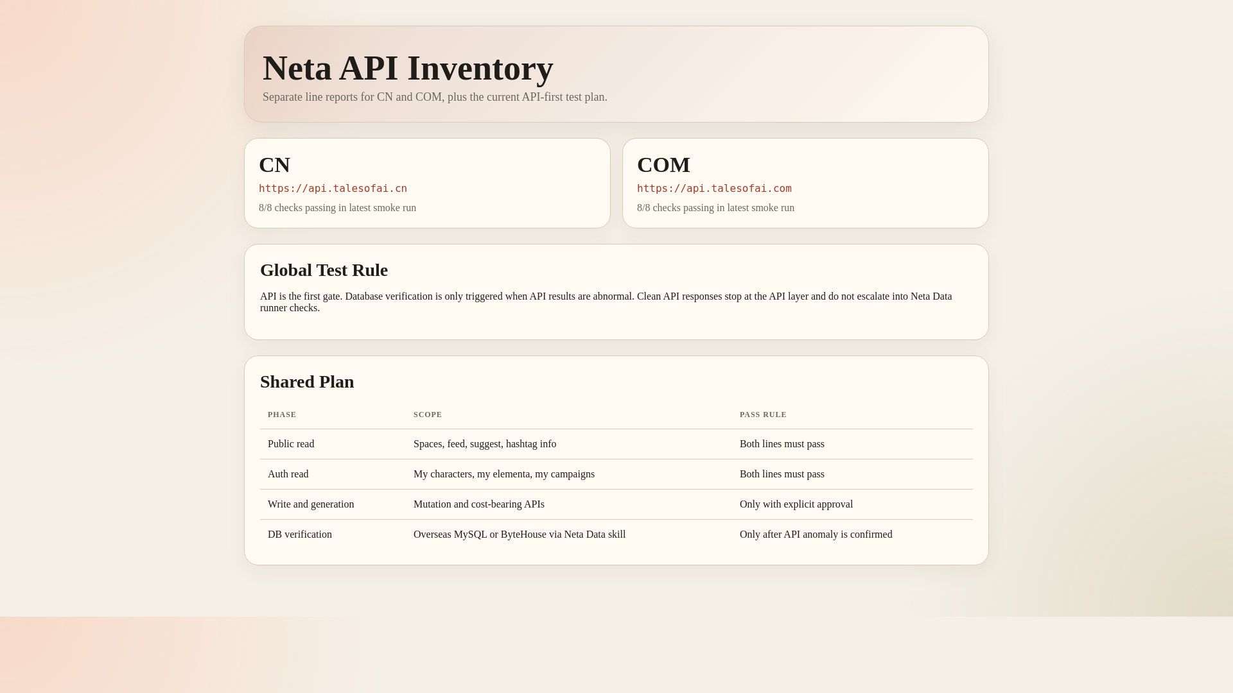This screenshot has height=693, width=1233.
Task: Select the 'API is the first gate' paragraph
Action: pos(606,302)
